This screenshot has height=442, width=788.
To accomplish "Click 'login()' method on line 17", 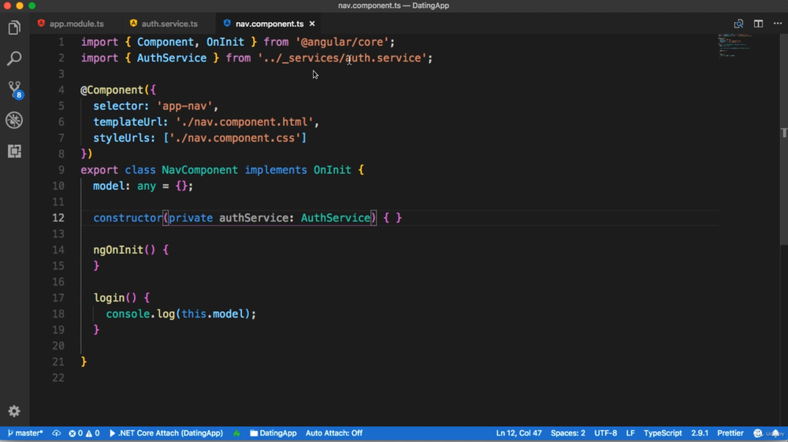I will pos(114,297).
